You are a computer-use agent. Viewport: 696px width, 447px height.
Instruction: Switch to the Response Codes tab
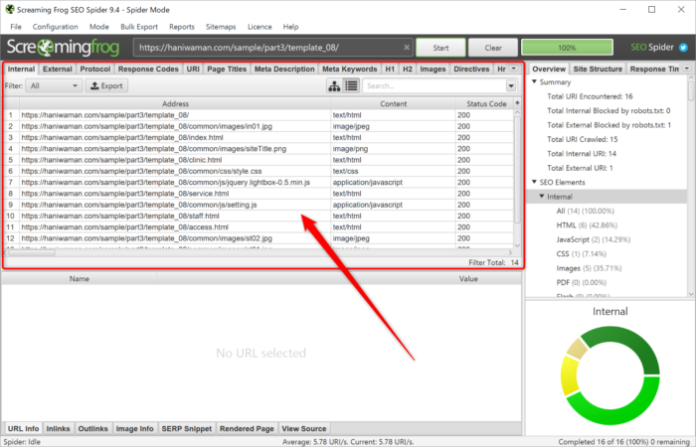[x=148, y=70]
